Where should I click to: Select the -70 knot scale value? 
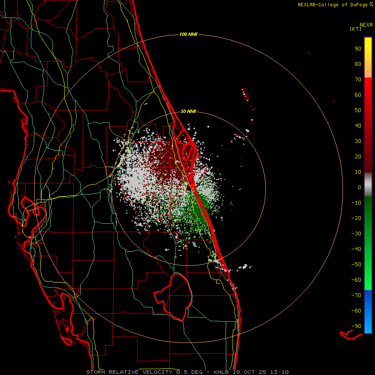tap(356, 295)
